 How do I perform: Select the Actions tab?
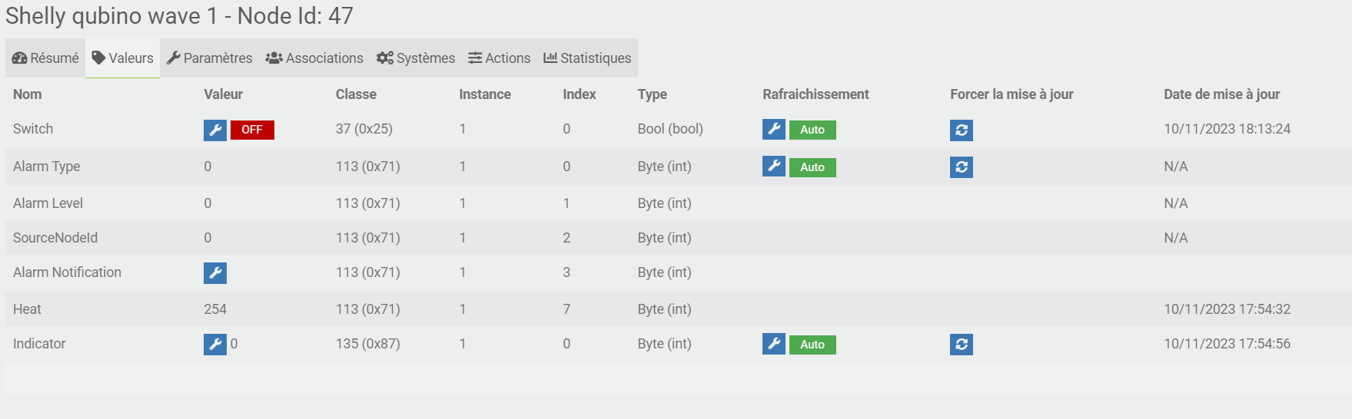point(500,58)
